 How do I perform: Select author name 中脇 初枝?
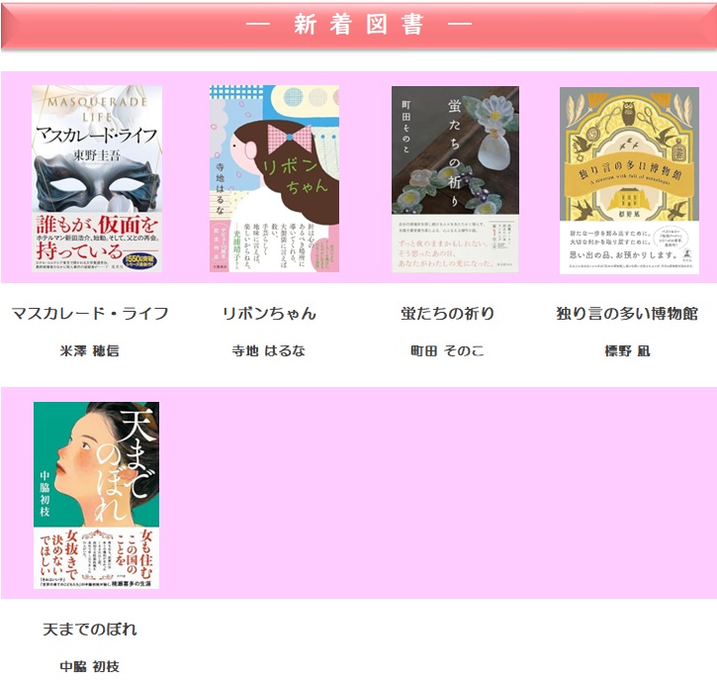(90, 666)
